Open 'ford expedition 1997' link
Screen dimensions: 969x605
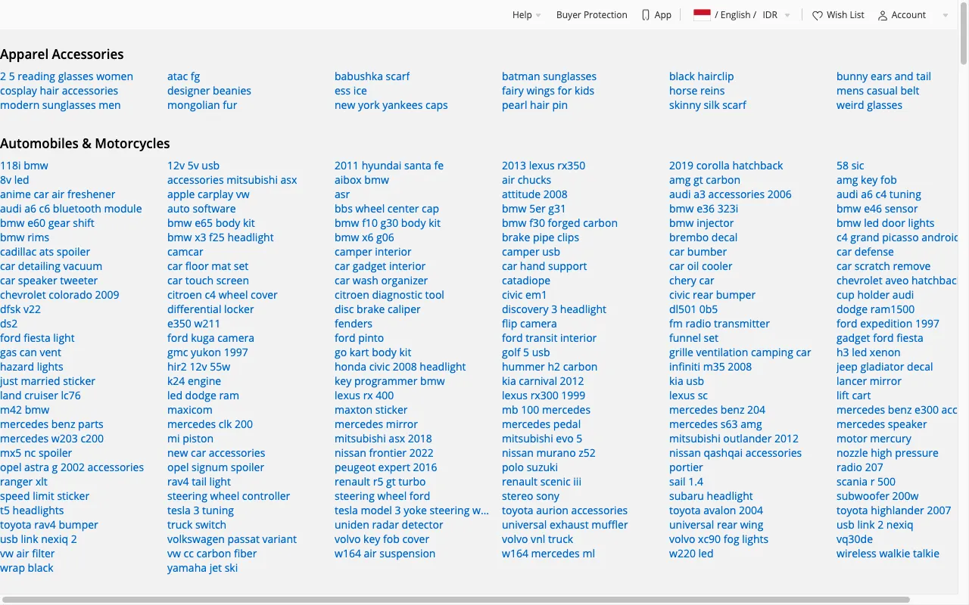(x=888, y=324)
